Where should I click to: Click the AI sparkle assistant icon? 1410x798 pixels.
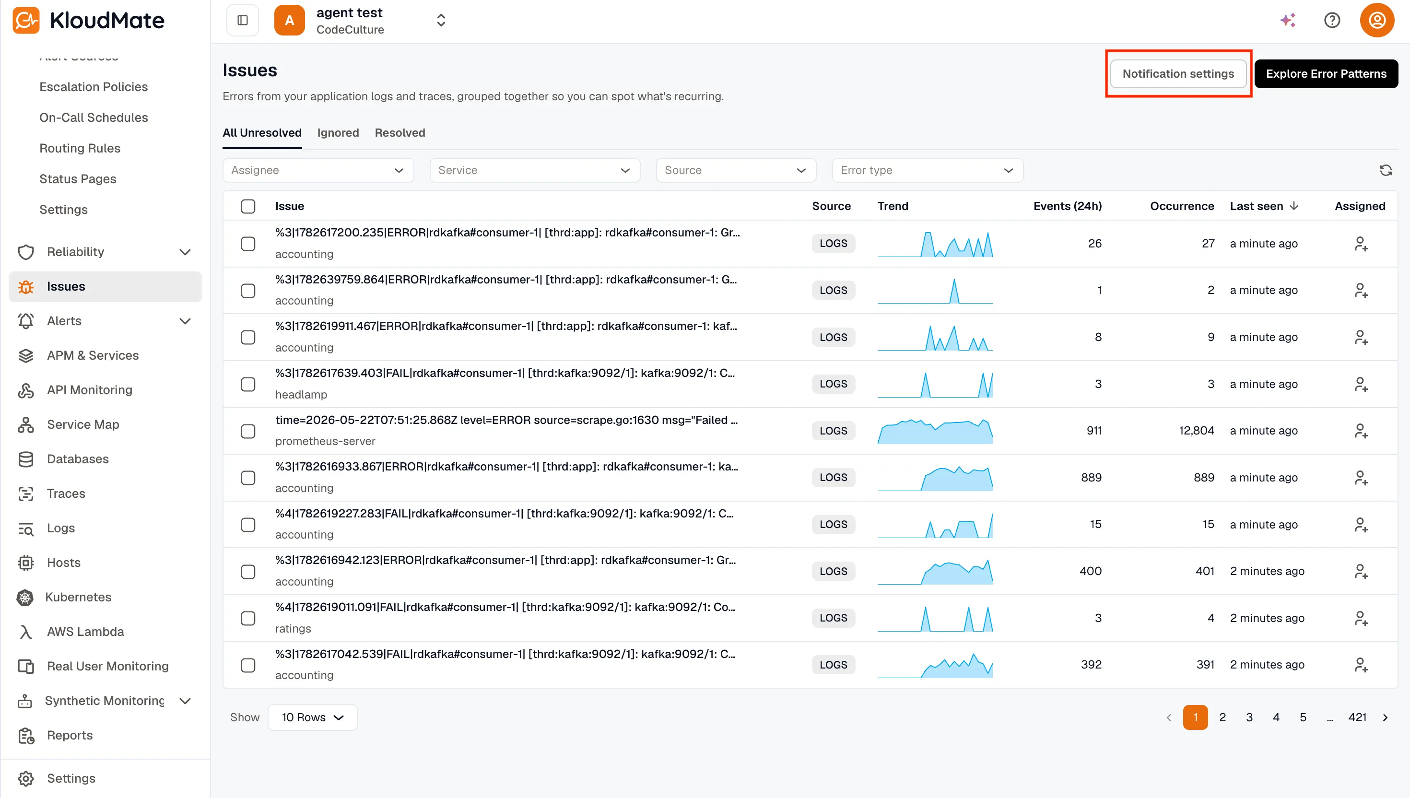point(1288,20)
